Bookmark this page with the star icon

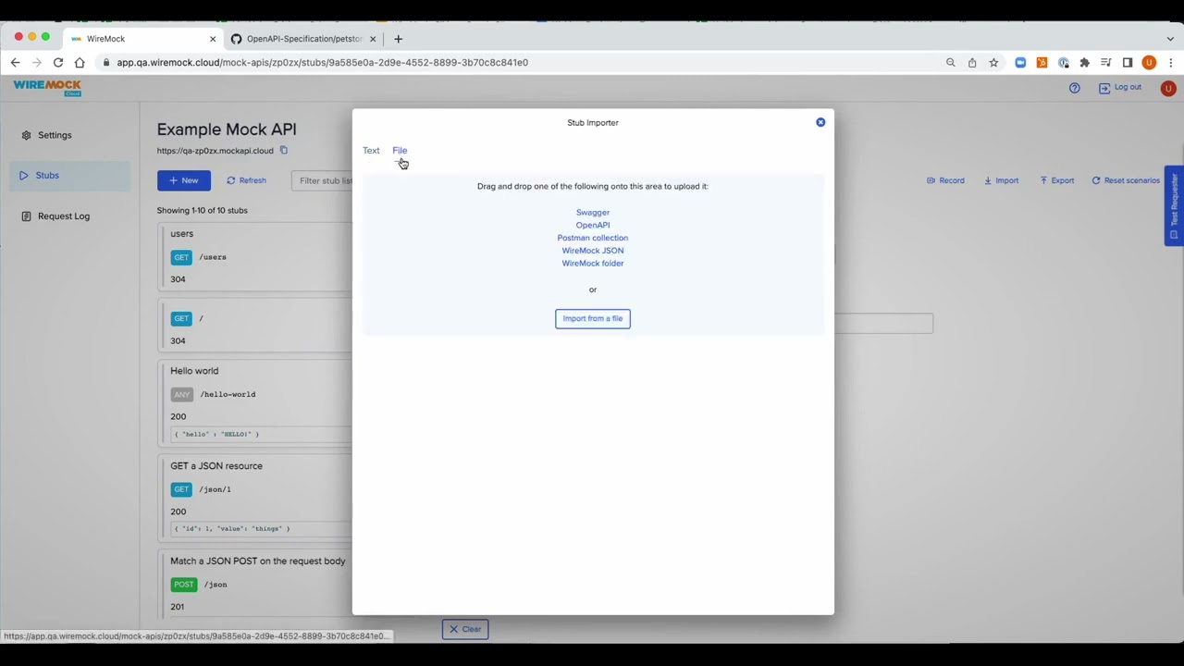[x=993, y=63]
